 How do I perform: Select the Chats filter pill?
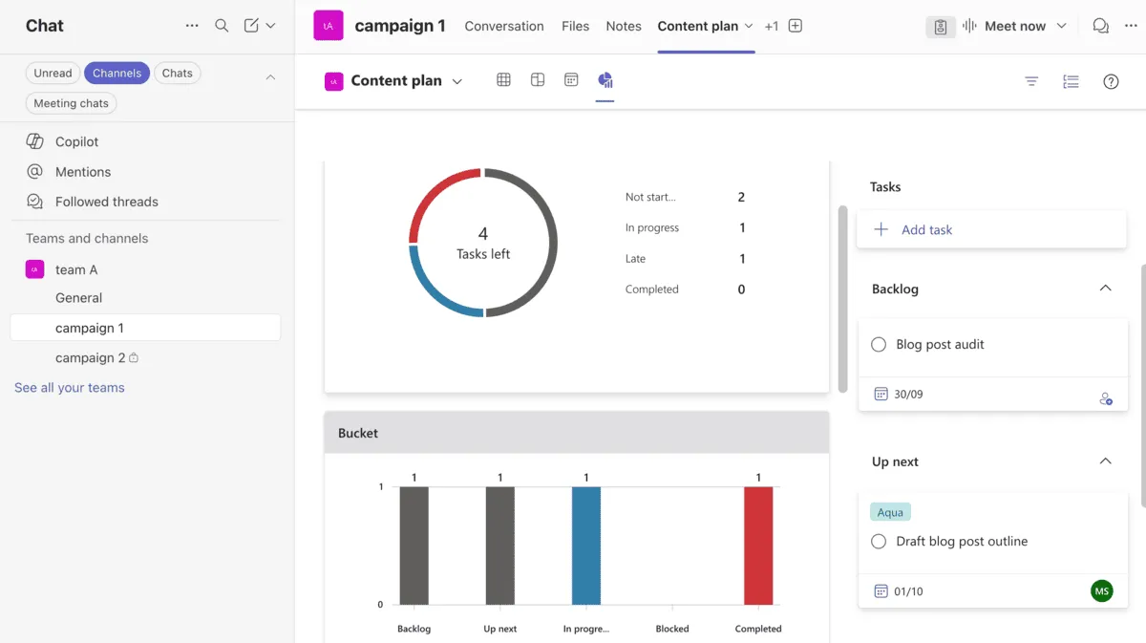pyautogui.click(x=178, y=73)
